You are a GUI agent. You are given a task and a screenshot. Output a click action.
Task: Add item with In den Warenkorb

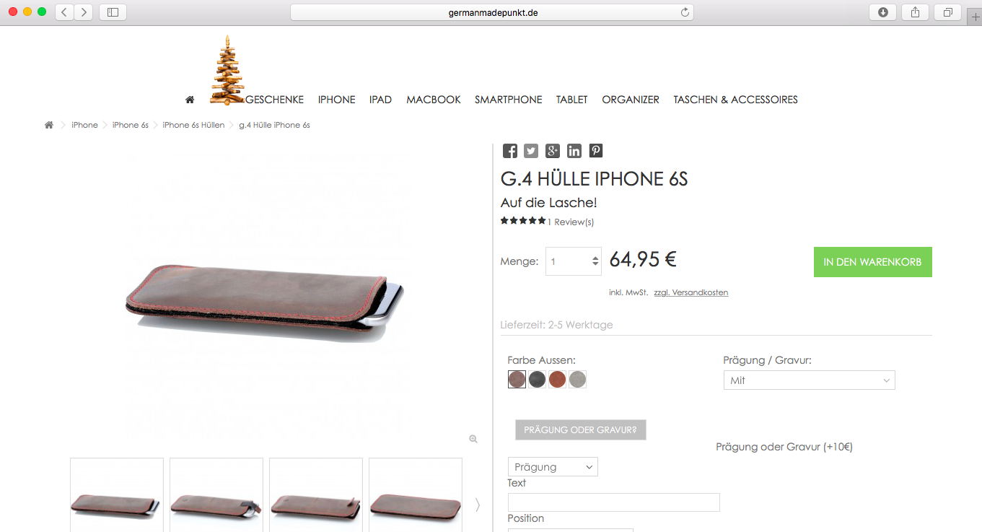point(872,262)
